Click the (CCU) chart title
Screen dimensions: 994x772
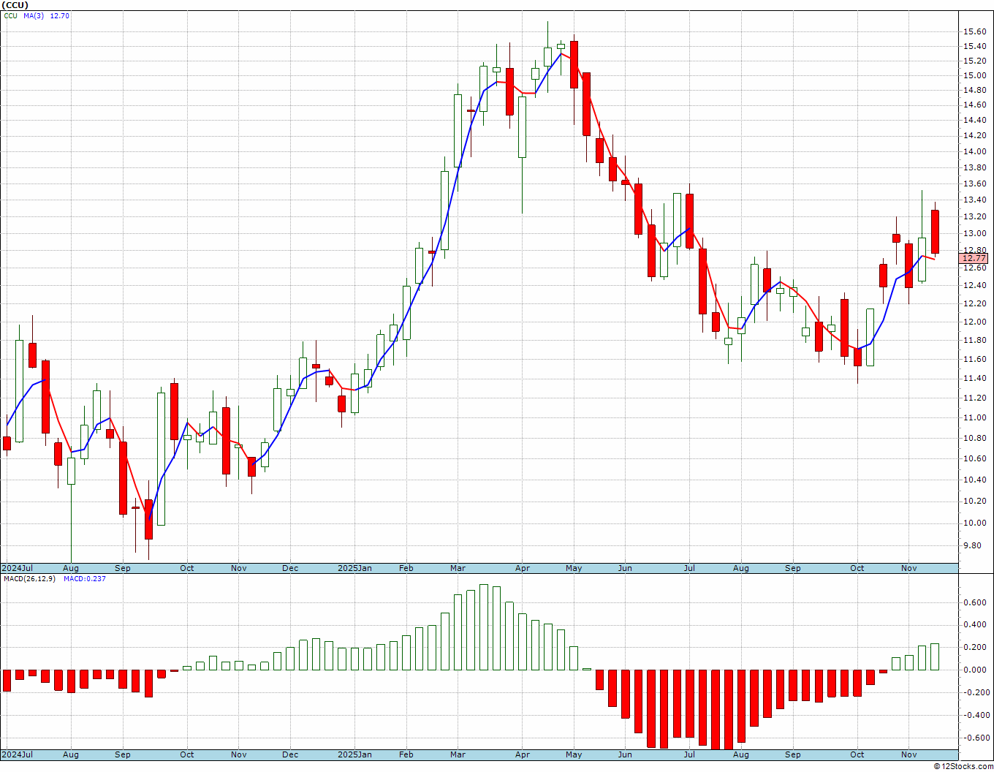(15, 5)
